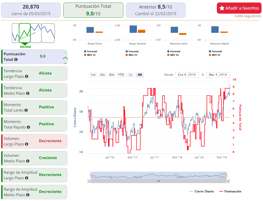Toggle Cierre Diario line in chart legend
Screen dimensions: 263x201
pos(201,191)
